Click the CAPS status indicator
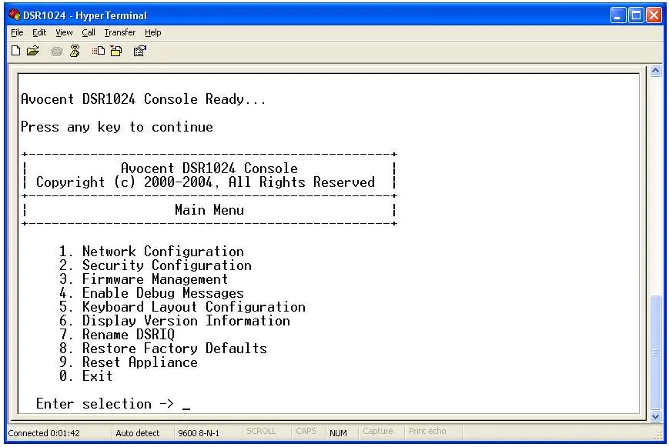Viewport: 669px width, 447px height. pyautogui.click(x=306, y=431)
